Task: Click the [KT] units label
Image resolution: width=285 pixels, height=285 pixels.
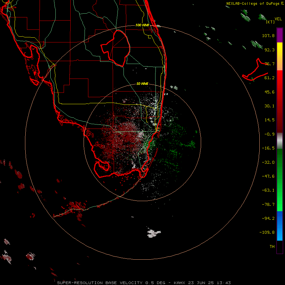Action: click(270, 22)
